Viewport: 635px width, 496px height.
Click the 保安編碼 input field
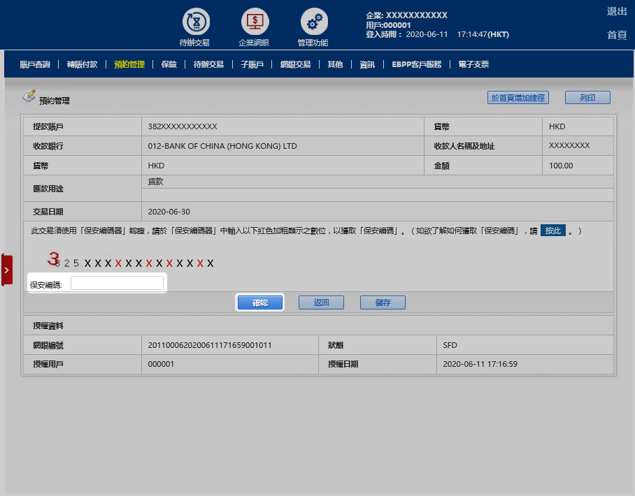[x=117, y=283]
